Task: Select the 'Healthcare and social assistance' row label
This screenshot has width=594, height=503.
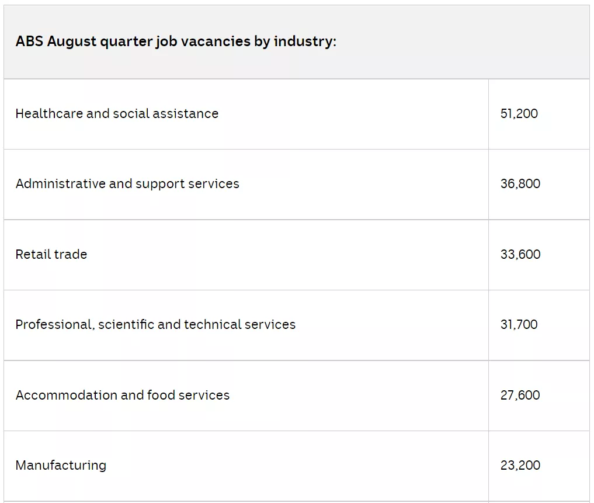Action: 117,113
